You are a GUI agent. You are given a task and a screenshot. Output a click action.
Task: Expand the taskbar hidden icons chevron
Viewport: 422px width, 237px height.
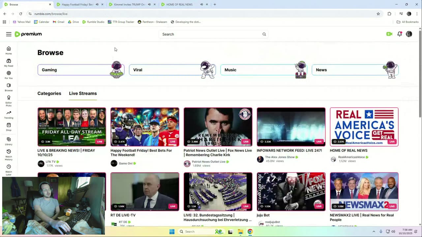374,232
